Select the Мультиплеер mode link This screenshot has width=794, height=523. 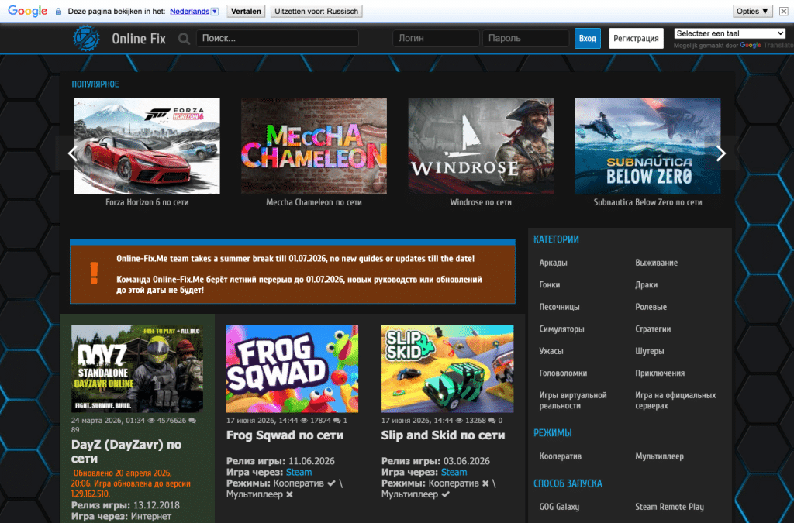pos(659,456)
